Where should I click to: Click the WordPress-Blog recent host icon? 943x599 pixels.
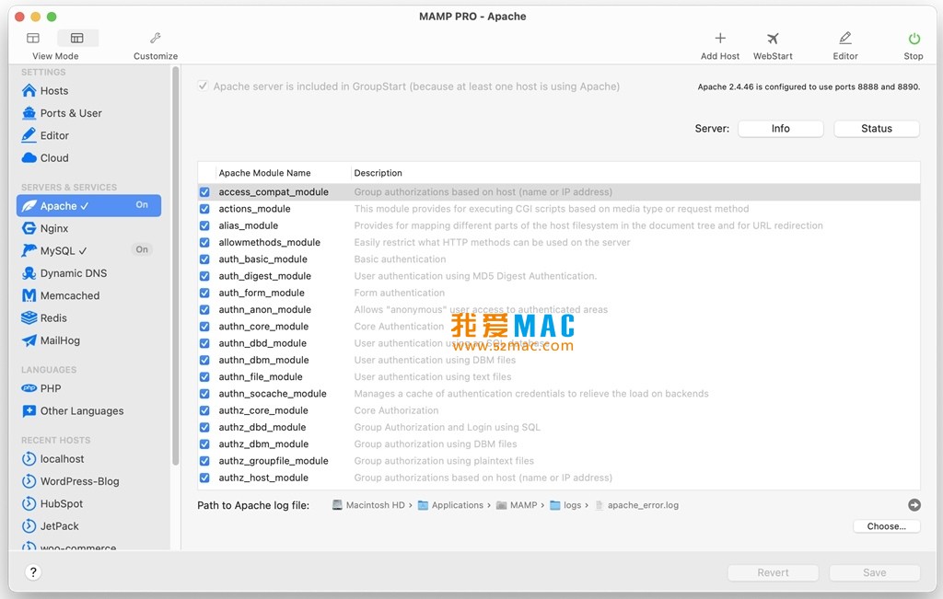click(29, 481)
